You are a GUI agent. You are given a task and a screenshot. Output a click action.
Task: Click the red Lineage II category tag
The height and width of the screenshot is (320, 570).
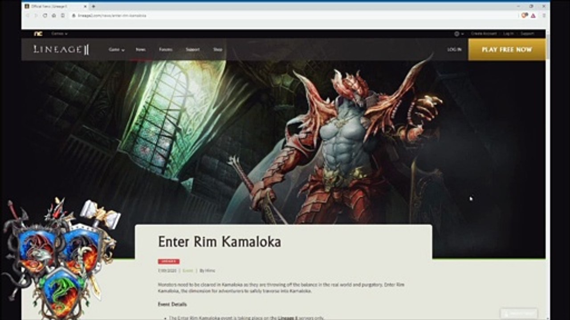click(169, 261)
